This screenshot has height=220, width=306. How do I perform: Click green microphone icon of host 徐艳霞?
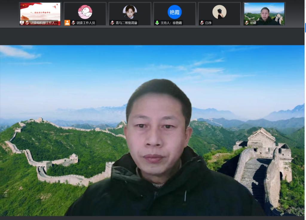157,23
